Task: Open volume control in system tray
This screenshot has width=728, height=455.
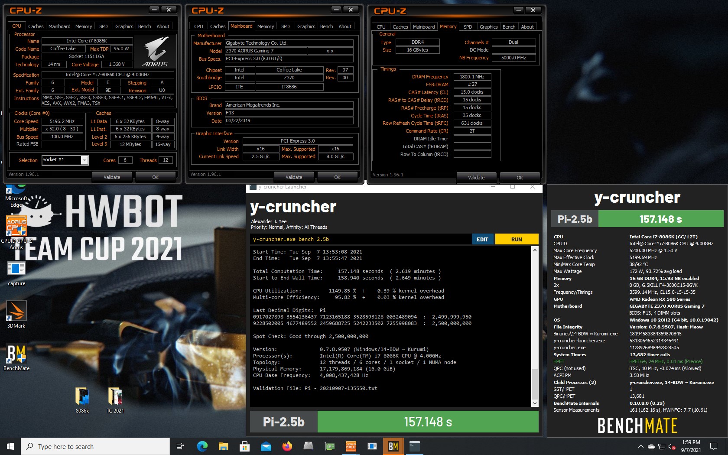Action: pyautogui.click(x=672, y=446)
